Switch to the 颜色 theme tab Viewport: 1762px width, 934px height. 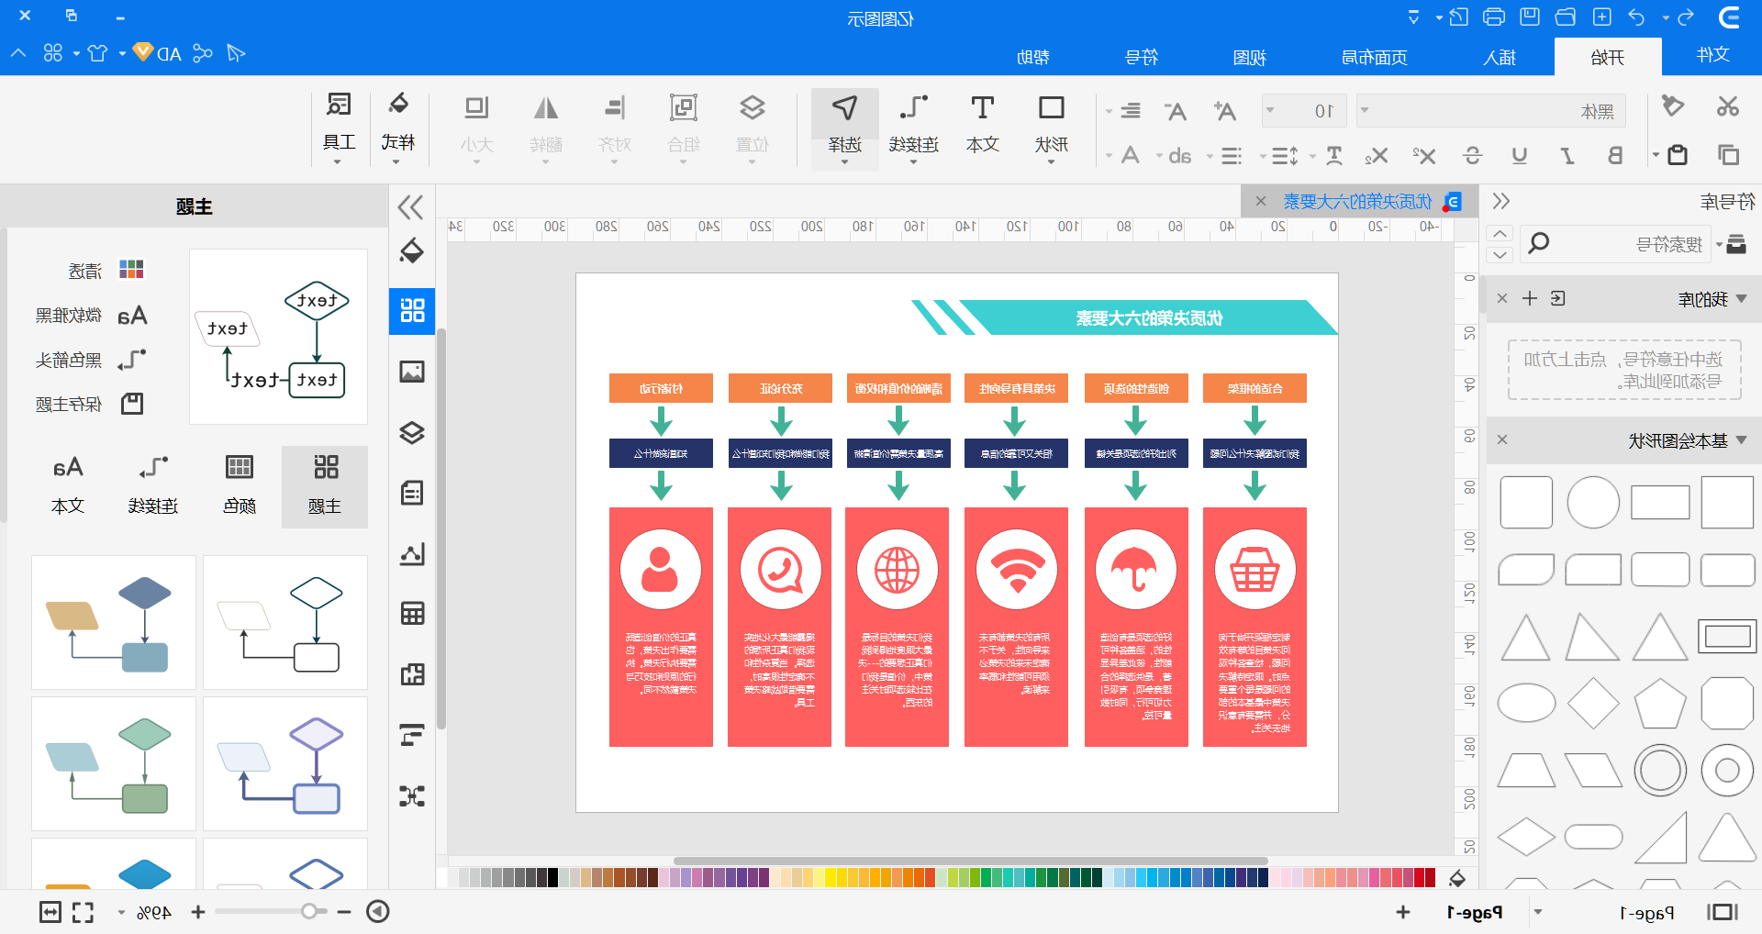pos(239,486)
